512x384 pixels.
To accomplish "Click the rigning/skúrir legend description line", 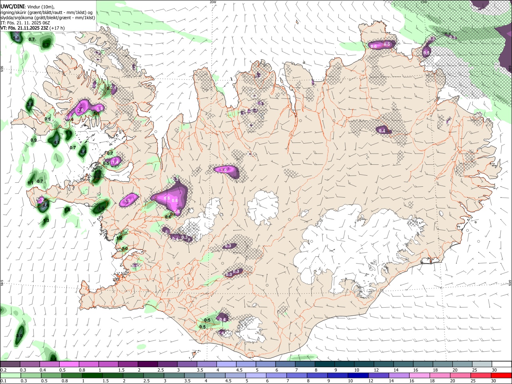I will pyautogui.click(x=47, y=12).
